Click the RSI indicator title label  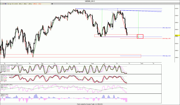click(7, 85)
